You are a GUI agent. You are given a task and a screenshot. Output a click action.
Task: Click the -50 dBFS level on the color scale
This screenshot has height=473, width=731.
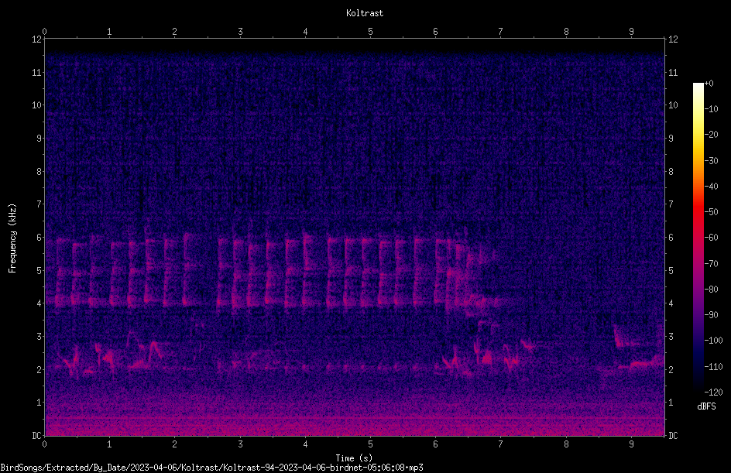[712, 211]
